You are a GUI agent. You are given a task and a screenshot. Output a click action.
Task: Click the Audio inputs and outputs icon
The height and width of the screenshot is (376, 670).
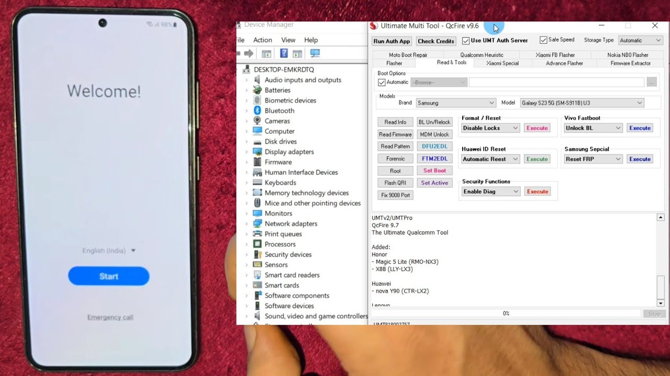coord(257,80)
